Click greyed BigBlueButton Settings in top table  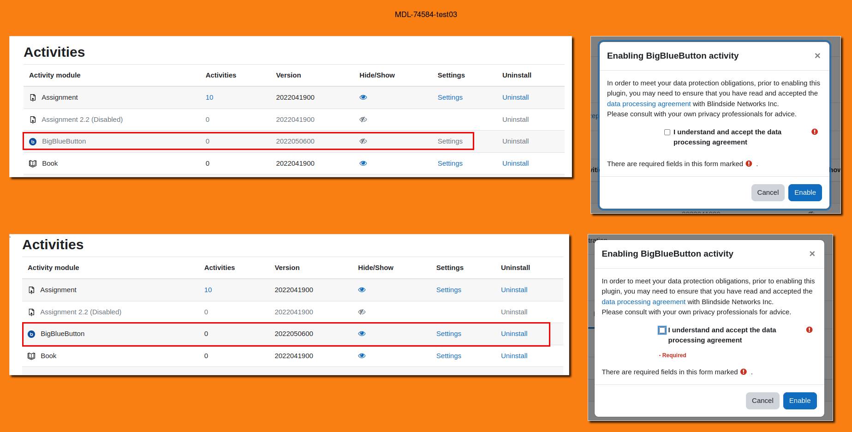tap(450, 141)
